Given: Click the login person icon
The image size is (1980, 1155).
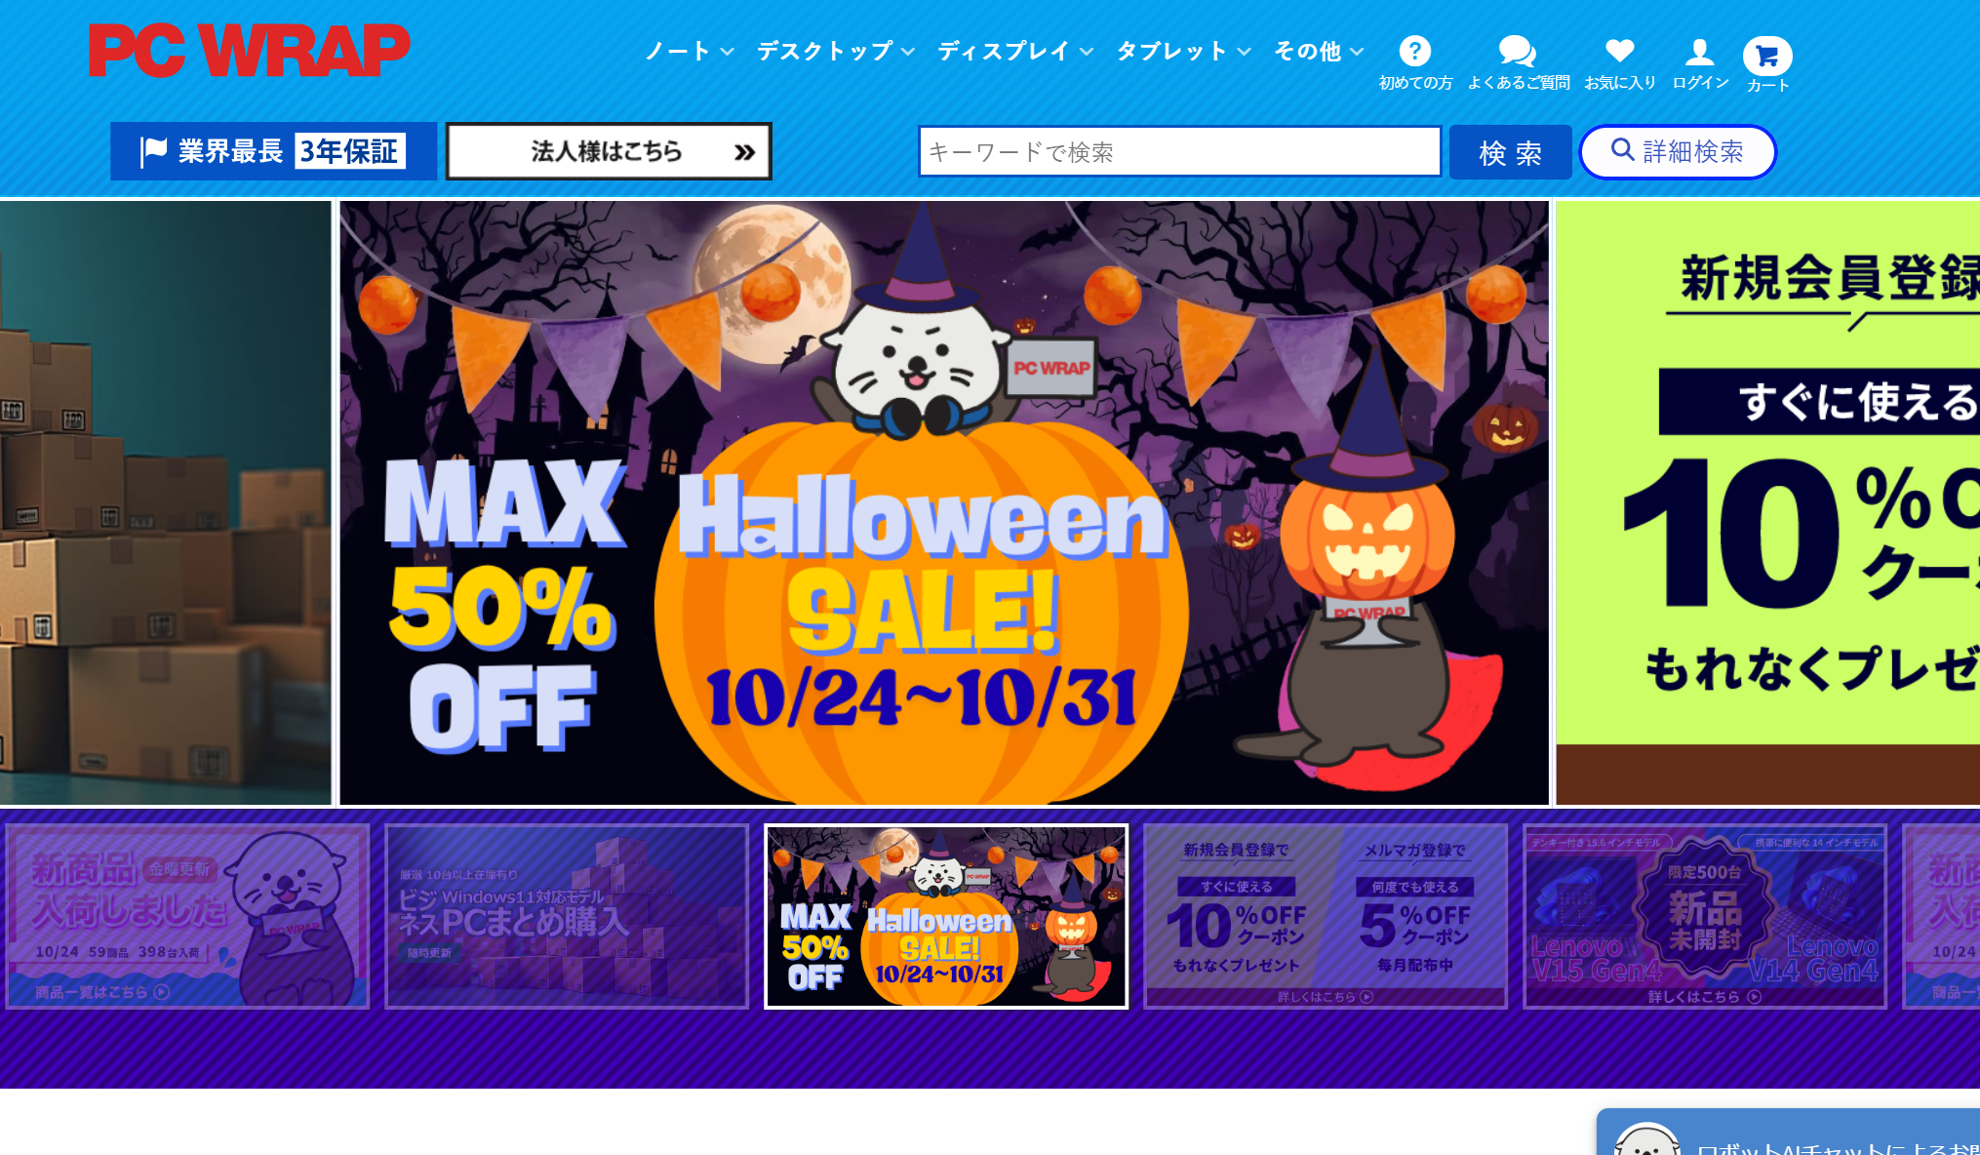Looking at the screenshot, I should [x=1699, y=51].
